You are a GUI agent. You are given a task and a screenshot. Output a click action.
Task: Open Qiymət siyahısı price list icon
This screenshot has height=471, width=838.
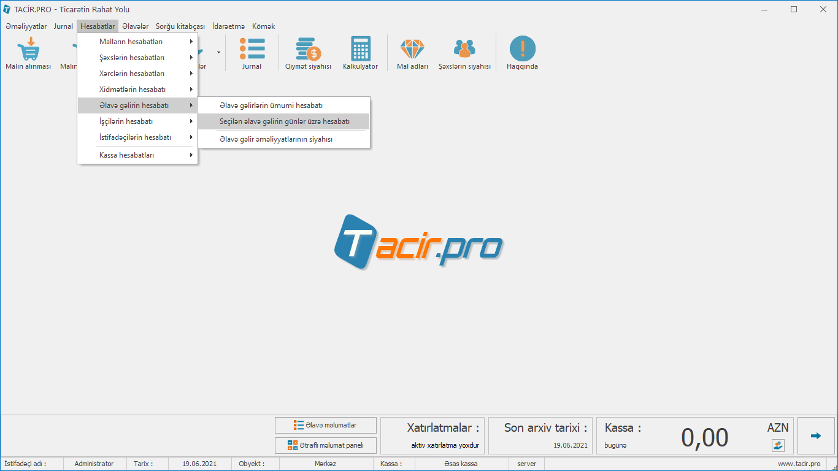[x=308, y=49]
